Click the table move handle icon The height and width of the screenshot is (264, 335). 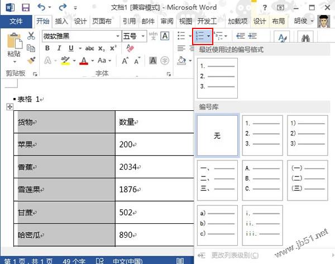pos(10,107)
